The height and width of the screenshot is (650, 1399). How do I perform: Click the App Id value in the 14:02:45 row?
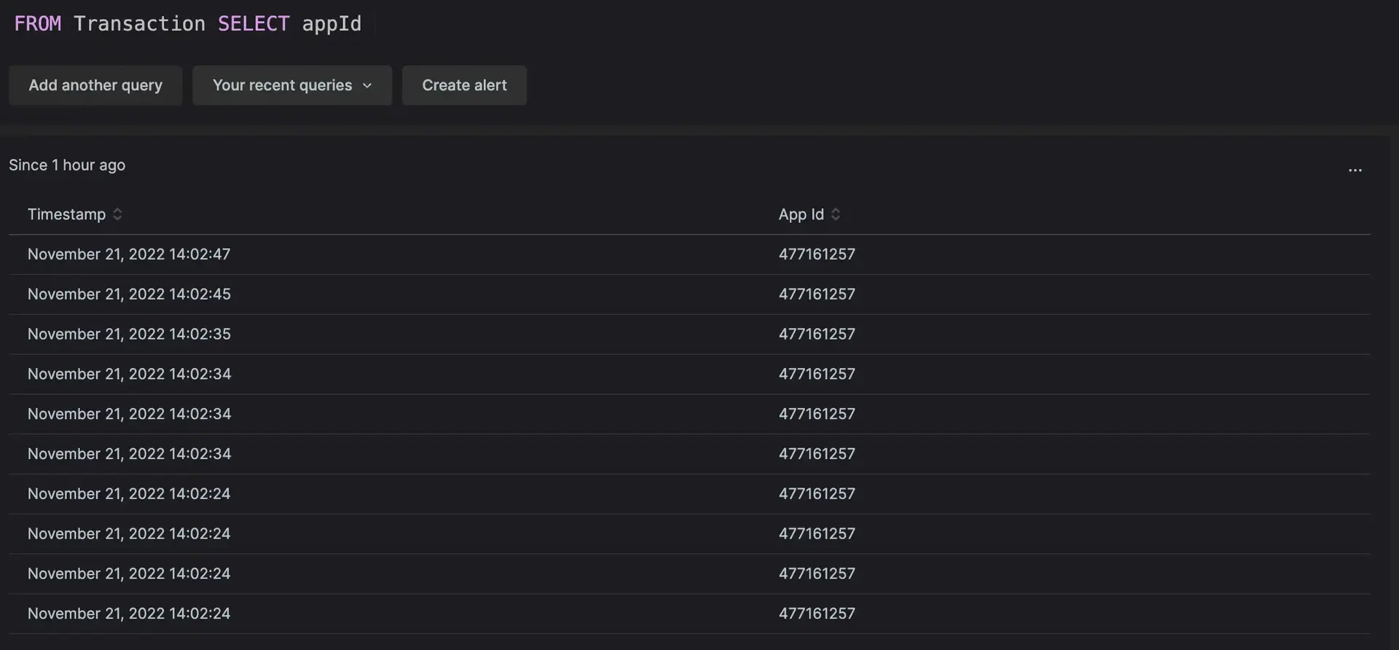coord(817,294)
